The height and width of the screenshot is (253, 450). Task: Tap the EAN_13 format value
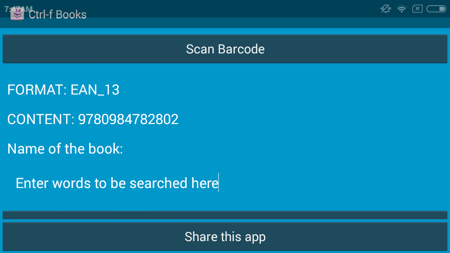95,90
